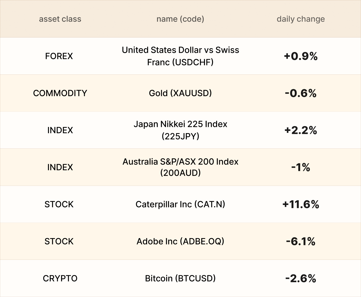The image size is (361, 297).
Task: Open the Gold (XAUUSD) entry
Action: [180, 93]
